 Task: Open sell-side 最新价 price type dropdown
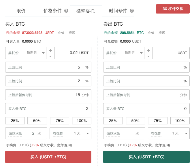click(134, 53)
